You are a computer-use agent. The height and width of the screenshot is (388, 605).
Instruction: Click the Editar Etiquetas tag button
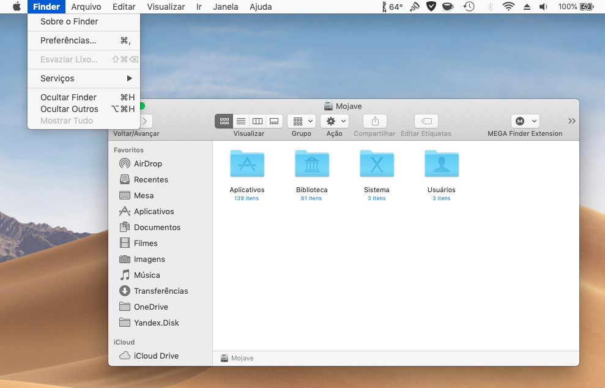point(426,121)
